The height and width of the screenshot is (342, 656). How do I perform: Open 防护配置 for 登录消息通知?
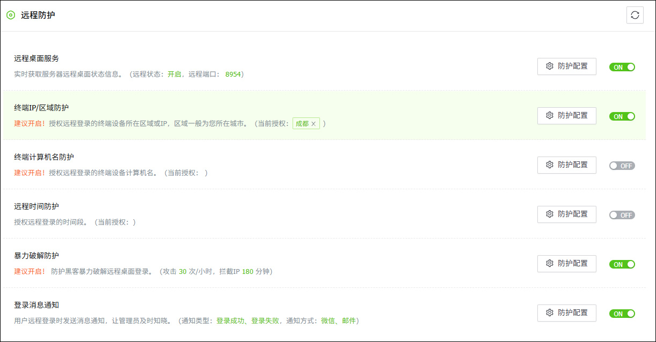pos(566,313)
